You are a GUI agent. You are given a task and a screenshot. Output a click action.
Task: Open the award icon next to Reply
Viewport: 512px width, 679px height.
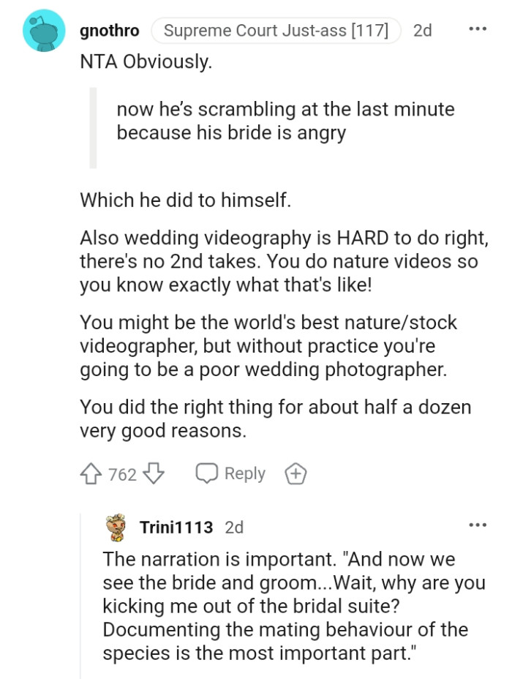[295, 474]
